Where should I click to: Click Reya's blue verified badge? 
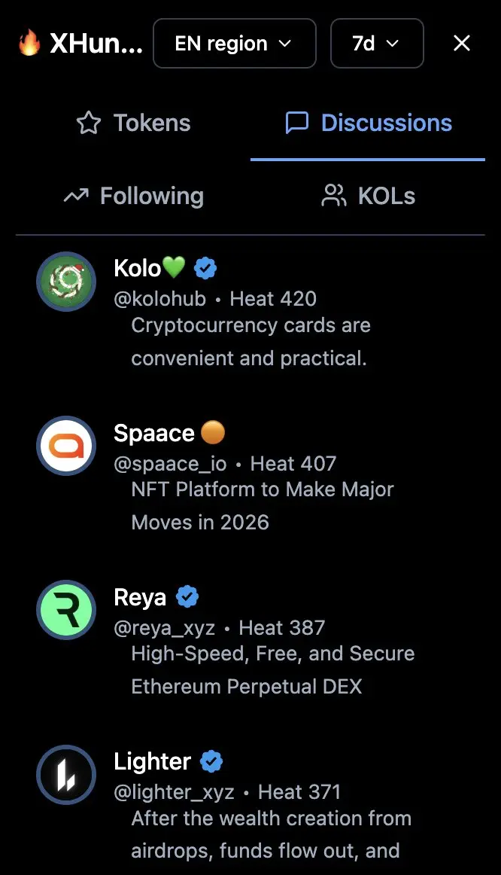click(187, 597)
